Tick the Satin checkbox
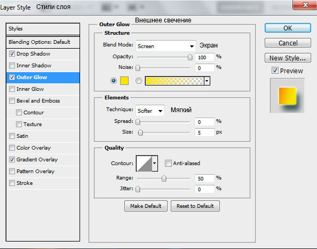317x249 pixels. [x=12, y=136]
